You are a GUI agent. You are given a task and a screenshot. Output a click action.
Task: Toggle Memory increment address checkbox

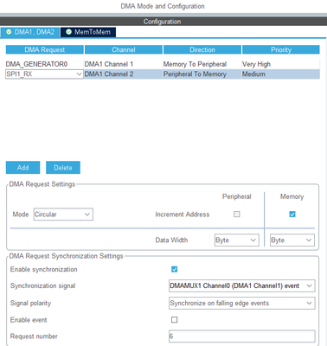[x=292, y=215]
